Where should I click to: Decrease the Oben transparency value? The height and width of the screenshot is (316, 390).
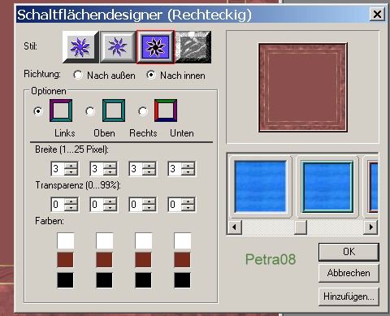110,208
